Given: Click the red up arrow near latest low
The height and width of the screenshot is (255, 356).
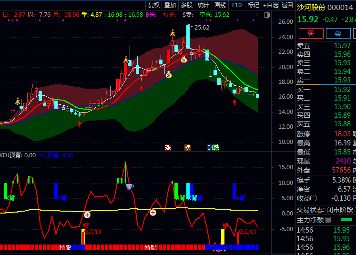Looking at the screenshot, I should click(234, 102).
